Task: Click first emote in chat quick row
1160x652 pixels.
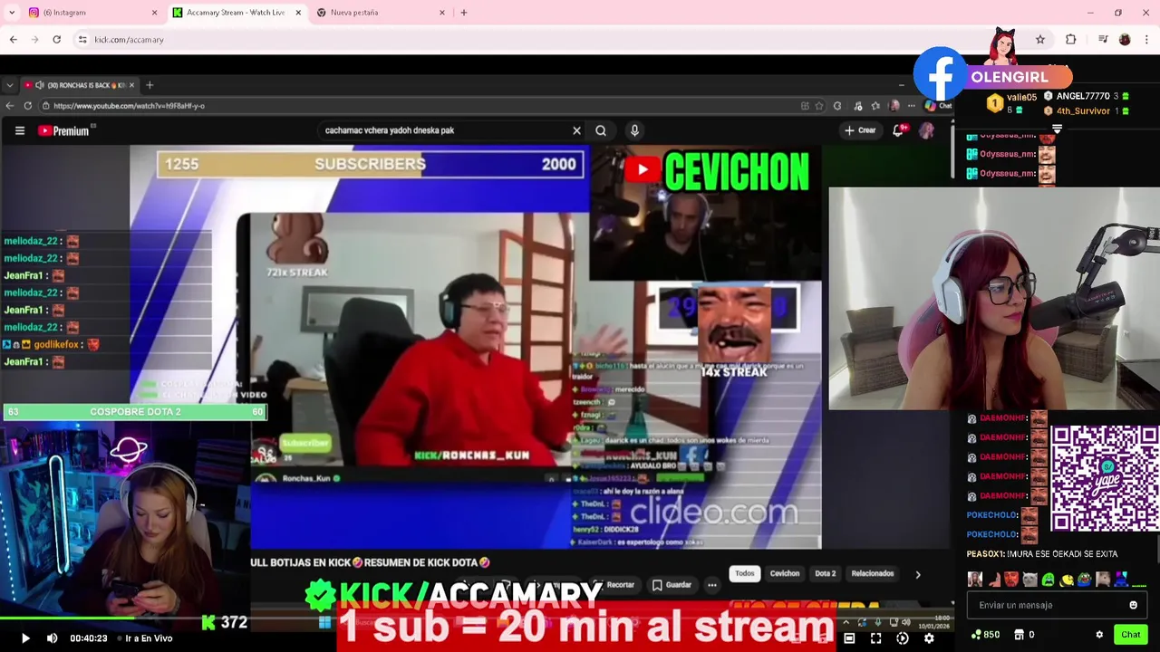Action: [975, 580]
